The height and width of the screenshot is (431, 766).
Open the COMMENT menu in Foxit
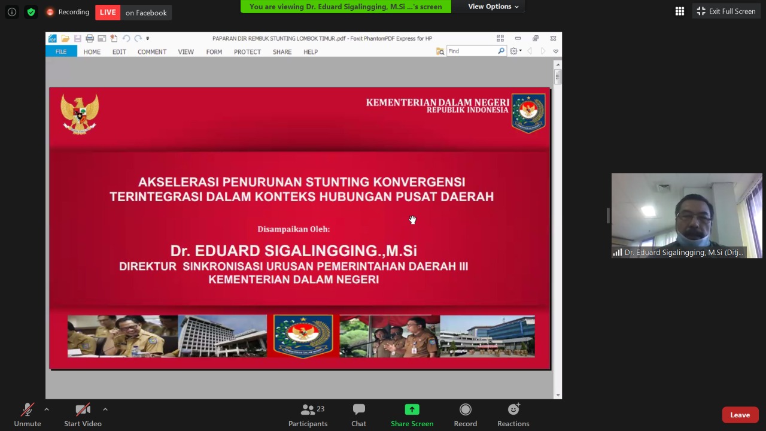[151, 52]
